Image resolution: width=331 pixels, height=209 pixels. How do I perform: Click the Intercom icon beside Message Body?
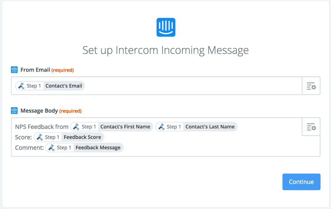click(x=14, y=111)
